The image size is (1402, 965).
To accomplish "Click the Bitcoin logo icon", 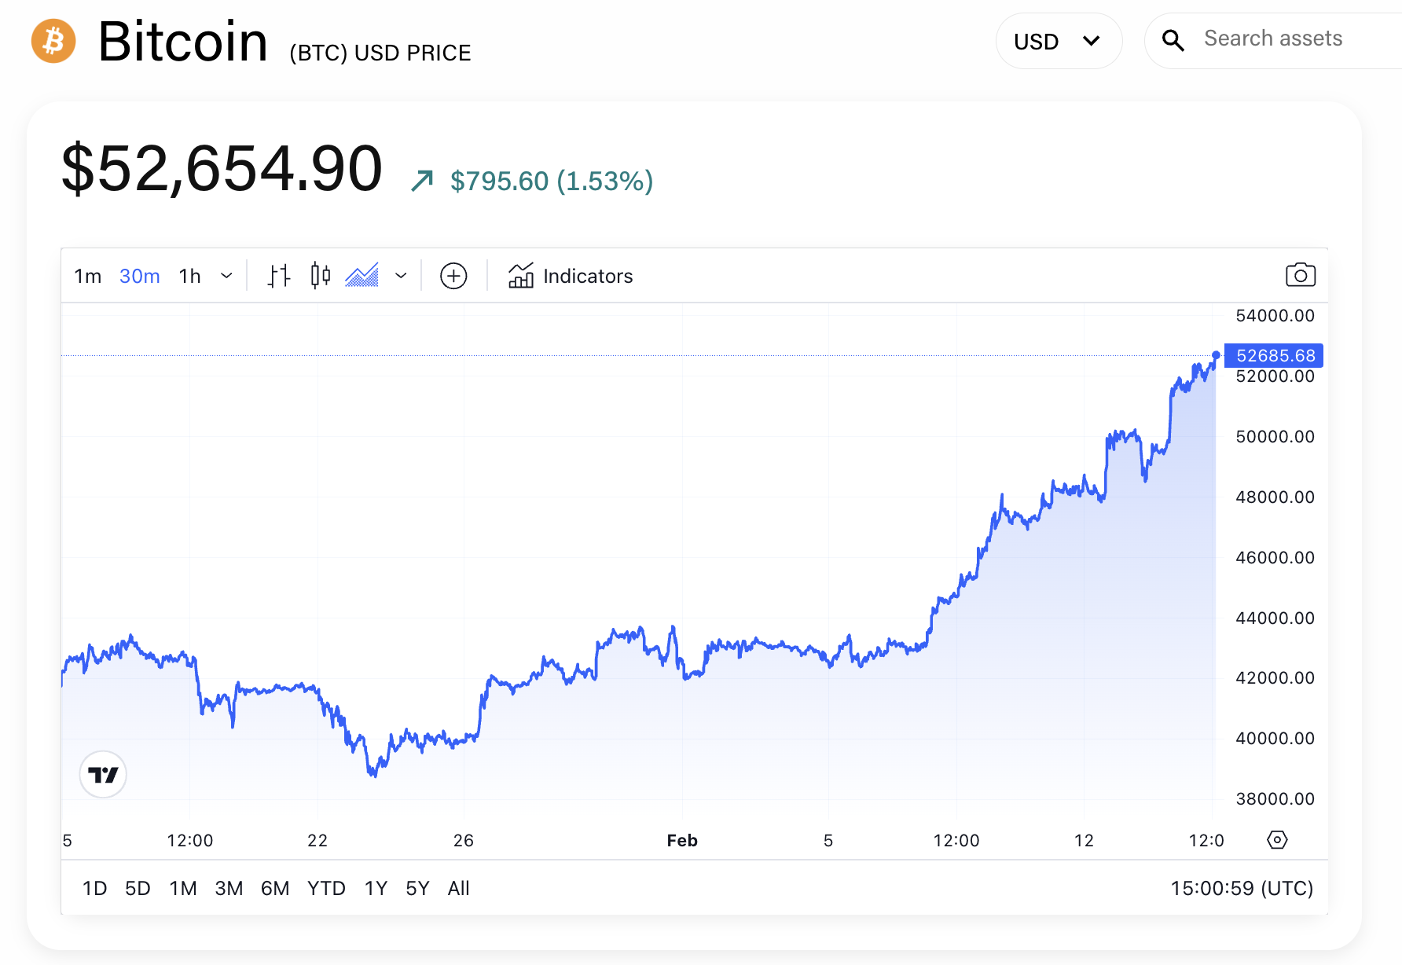I will (x=52, y=40).
